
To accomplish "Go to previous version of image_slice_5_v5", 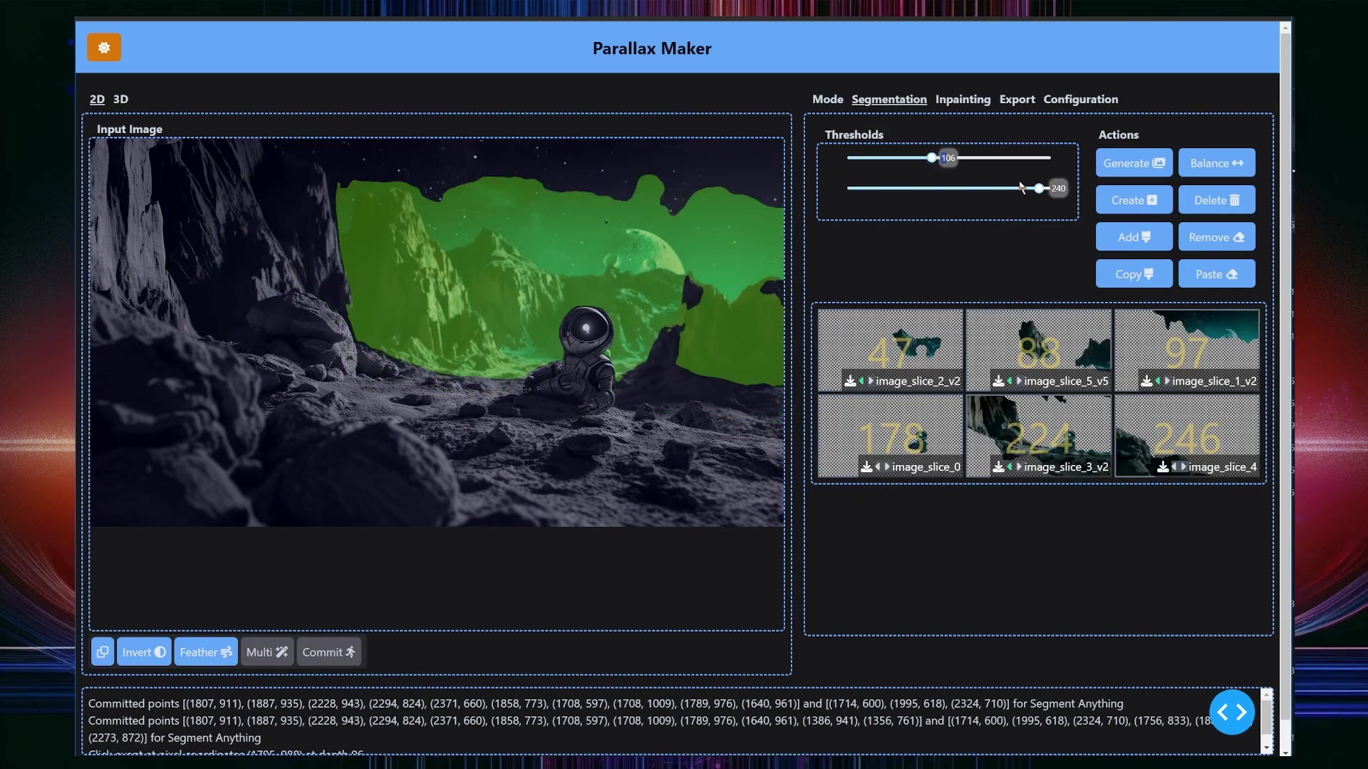I will [1010, 381].
